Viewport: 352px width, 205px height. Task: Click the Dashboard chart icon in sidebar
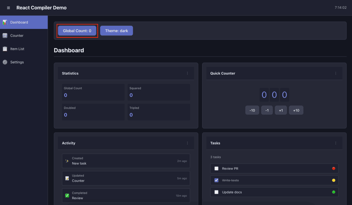(x=5, y=22)
